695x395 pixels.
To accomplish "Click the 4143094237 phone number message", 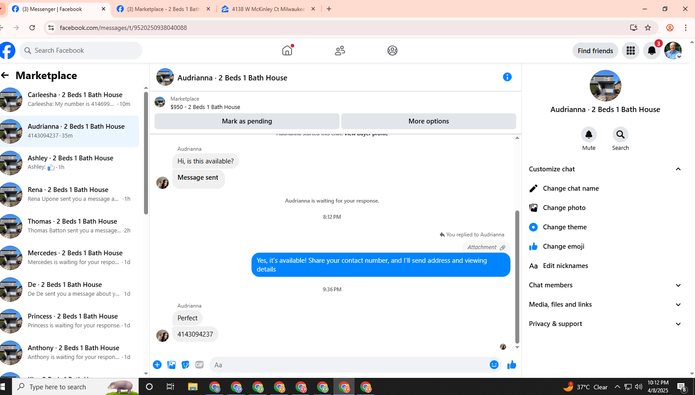I will 195,334.
